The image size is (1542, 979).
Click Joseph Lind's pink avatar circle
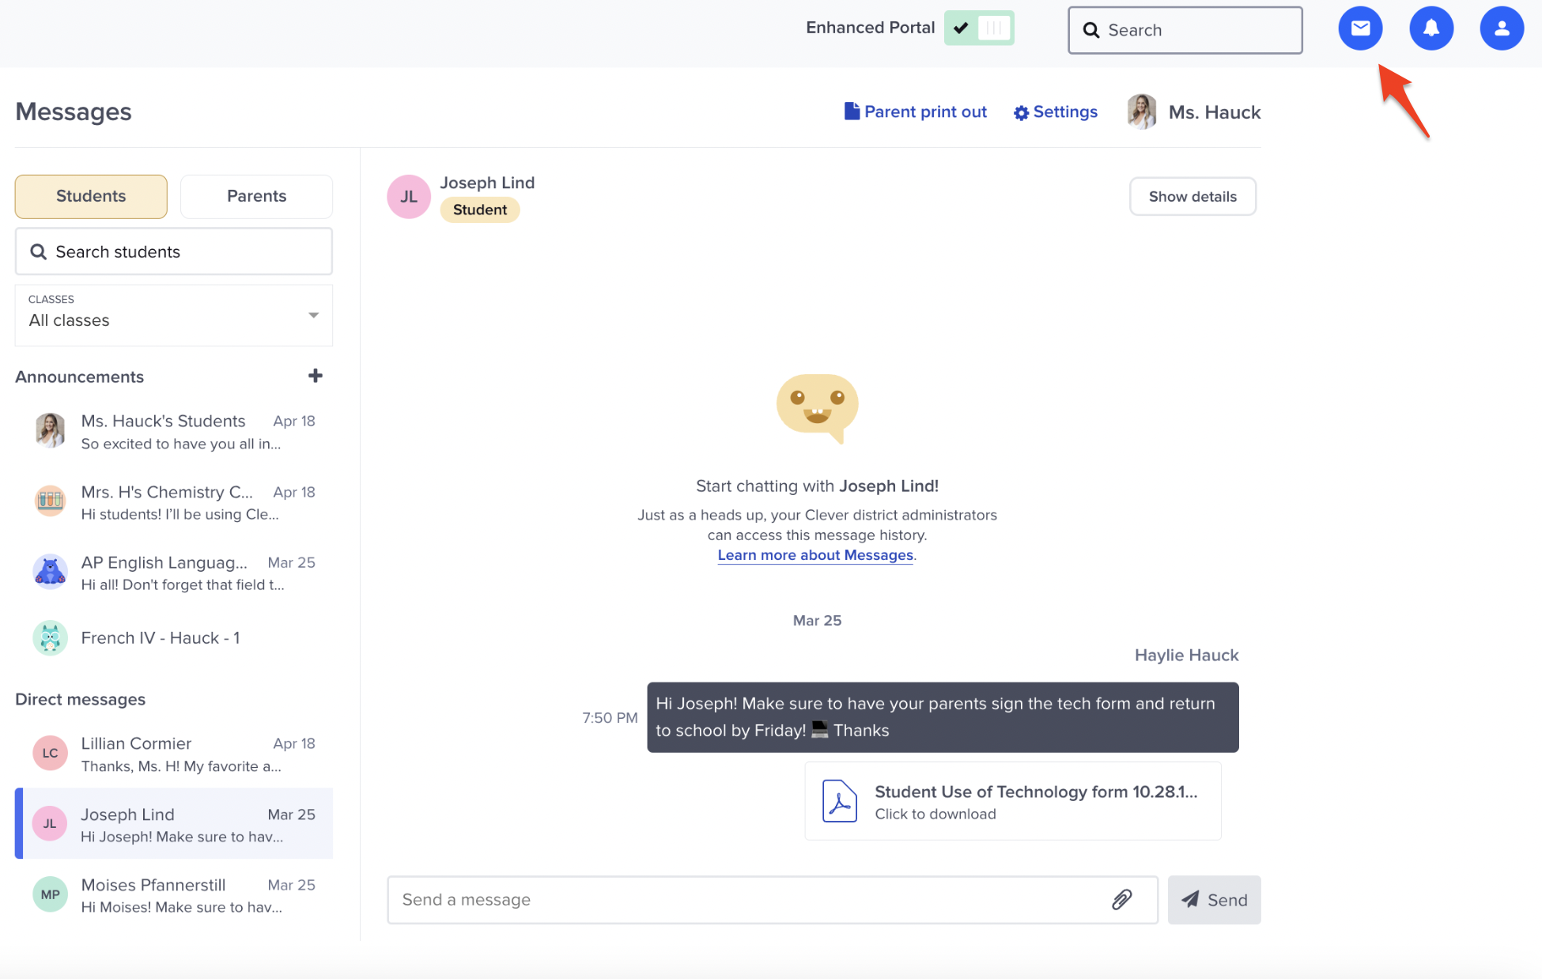tap(409, 196)
